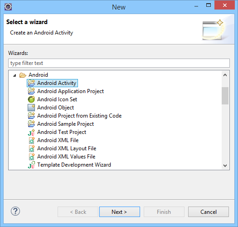Click the Android folder icon
Screen dimensions: 238x227
point(23,75)
